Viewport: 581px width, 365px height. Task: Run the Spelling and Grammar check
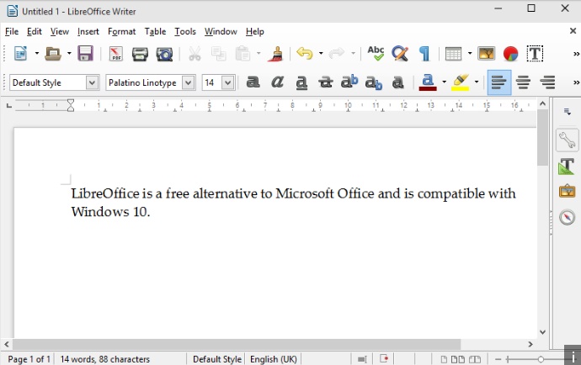(376, 54)
